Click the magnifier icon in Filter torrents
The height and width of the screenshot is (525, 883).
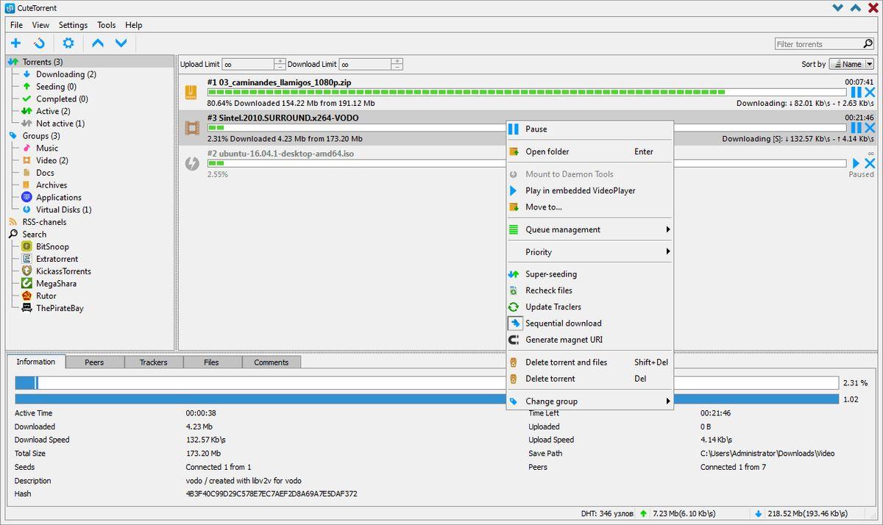tap(868, 44)
